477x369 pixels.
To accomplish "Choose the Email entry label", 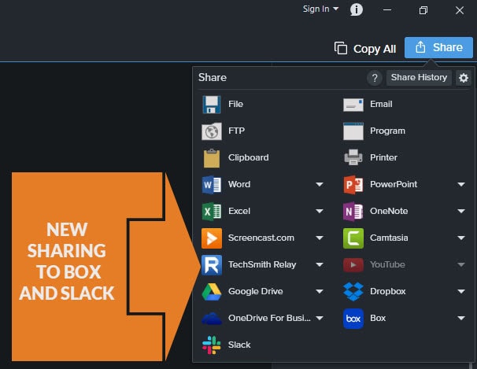I will pyautogui.click(x=381, y=105).
